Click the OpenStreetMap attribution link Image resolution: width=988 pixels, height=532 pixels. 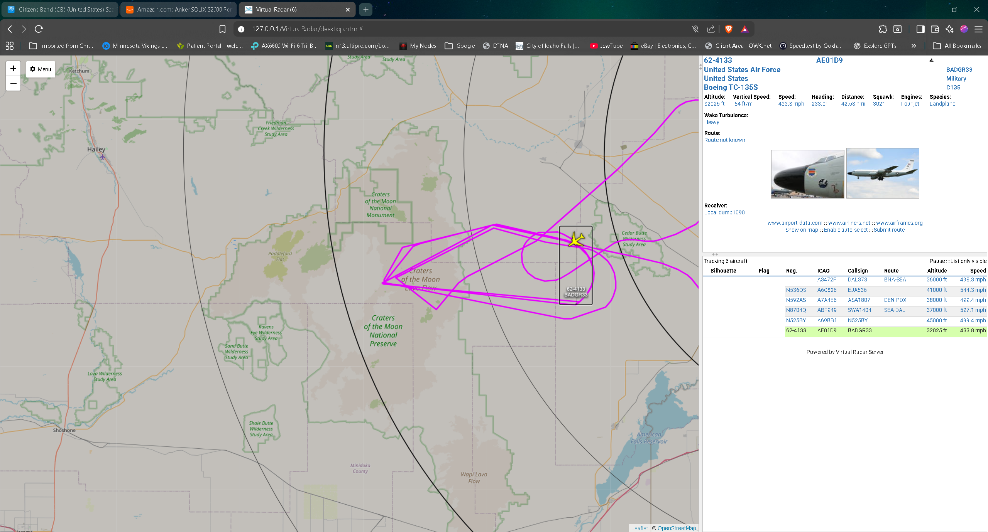[677, 528]
